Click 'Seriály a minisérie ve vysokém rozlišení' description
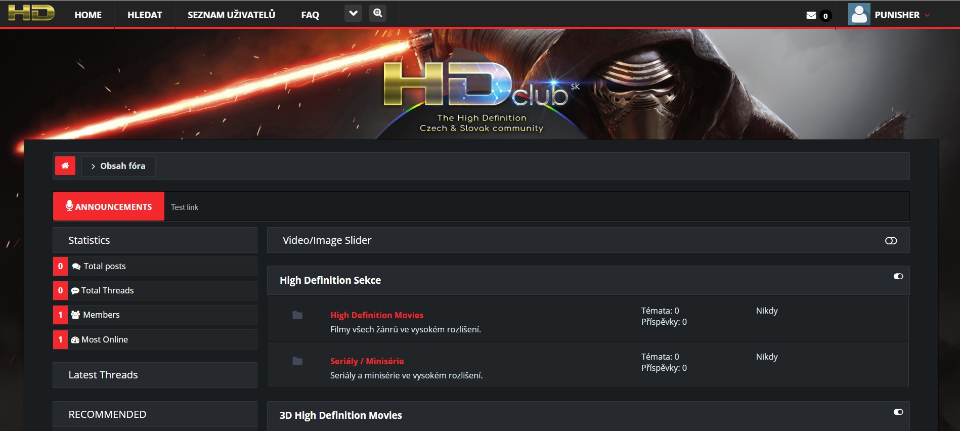The height and width of the screenshot is (431, 960). click(407, 375)
